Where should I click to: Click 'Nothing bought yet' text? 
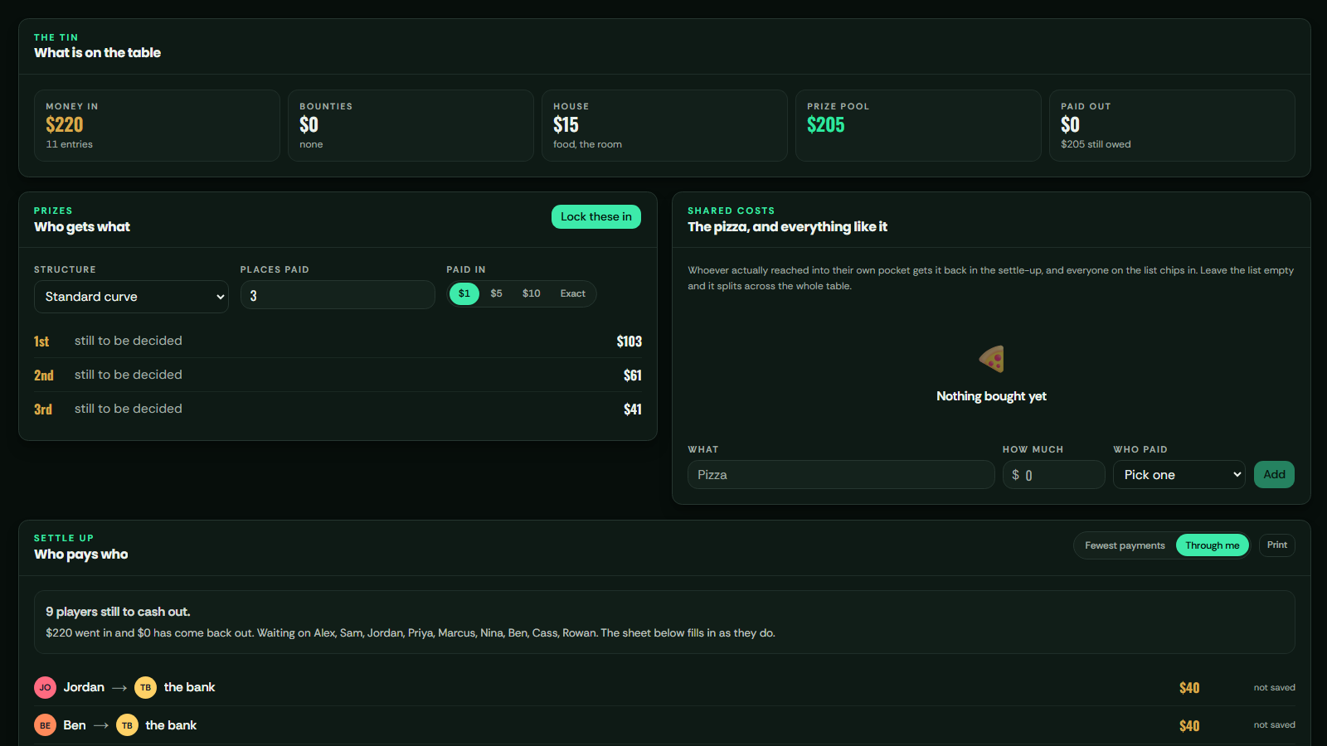coord(991,396)
